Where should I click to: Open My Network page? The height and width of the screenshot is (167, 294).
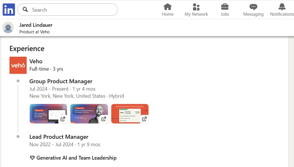click(196, 10)
